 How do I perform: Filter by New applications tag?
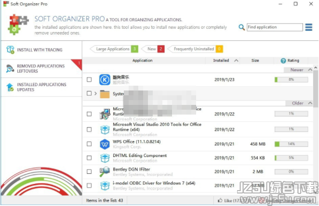pos(153,49)
